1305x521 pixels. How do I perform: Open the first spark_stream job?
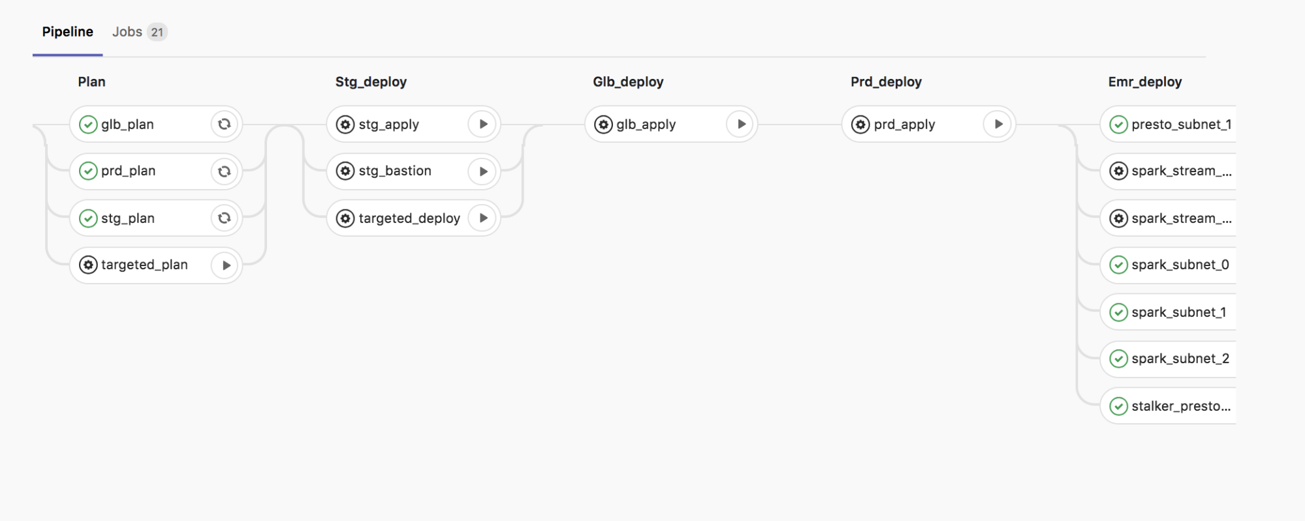click(1180, 171)
